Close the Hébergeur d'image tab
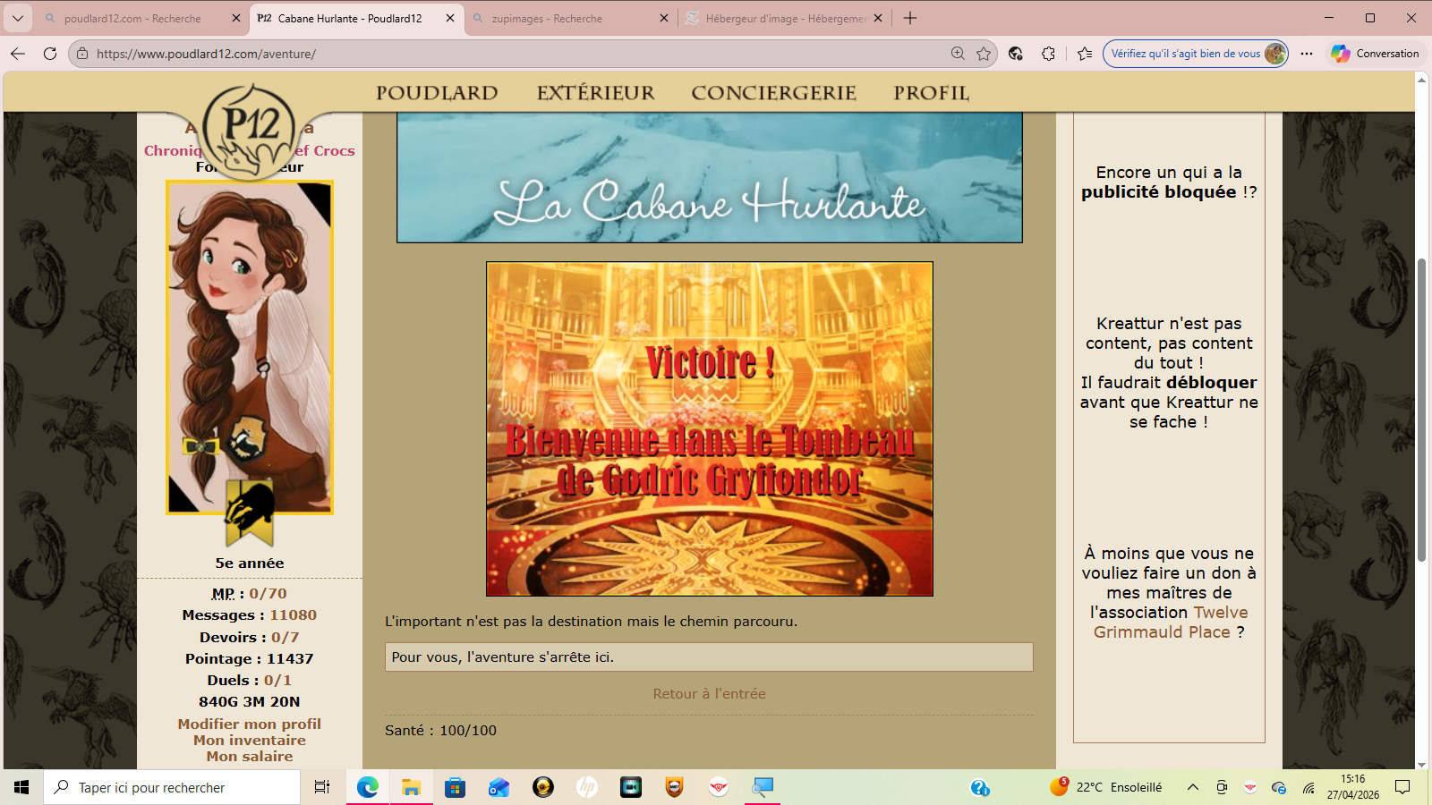Image resolution: width=1432 pixels, height=805 pixels. [878, 18]
